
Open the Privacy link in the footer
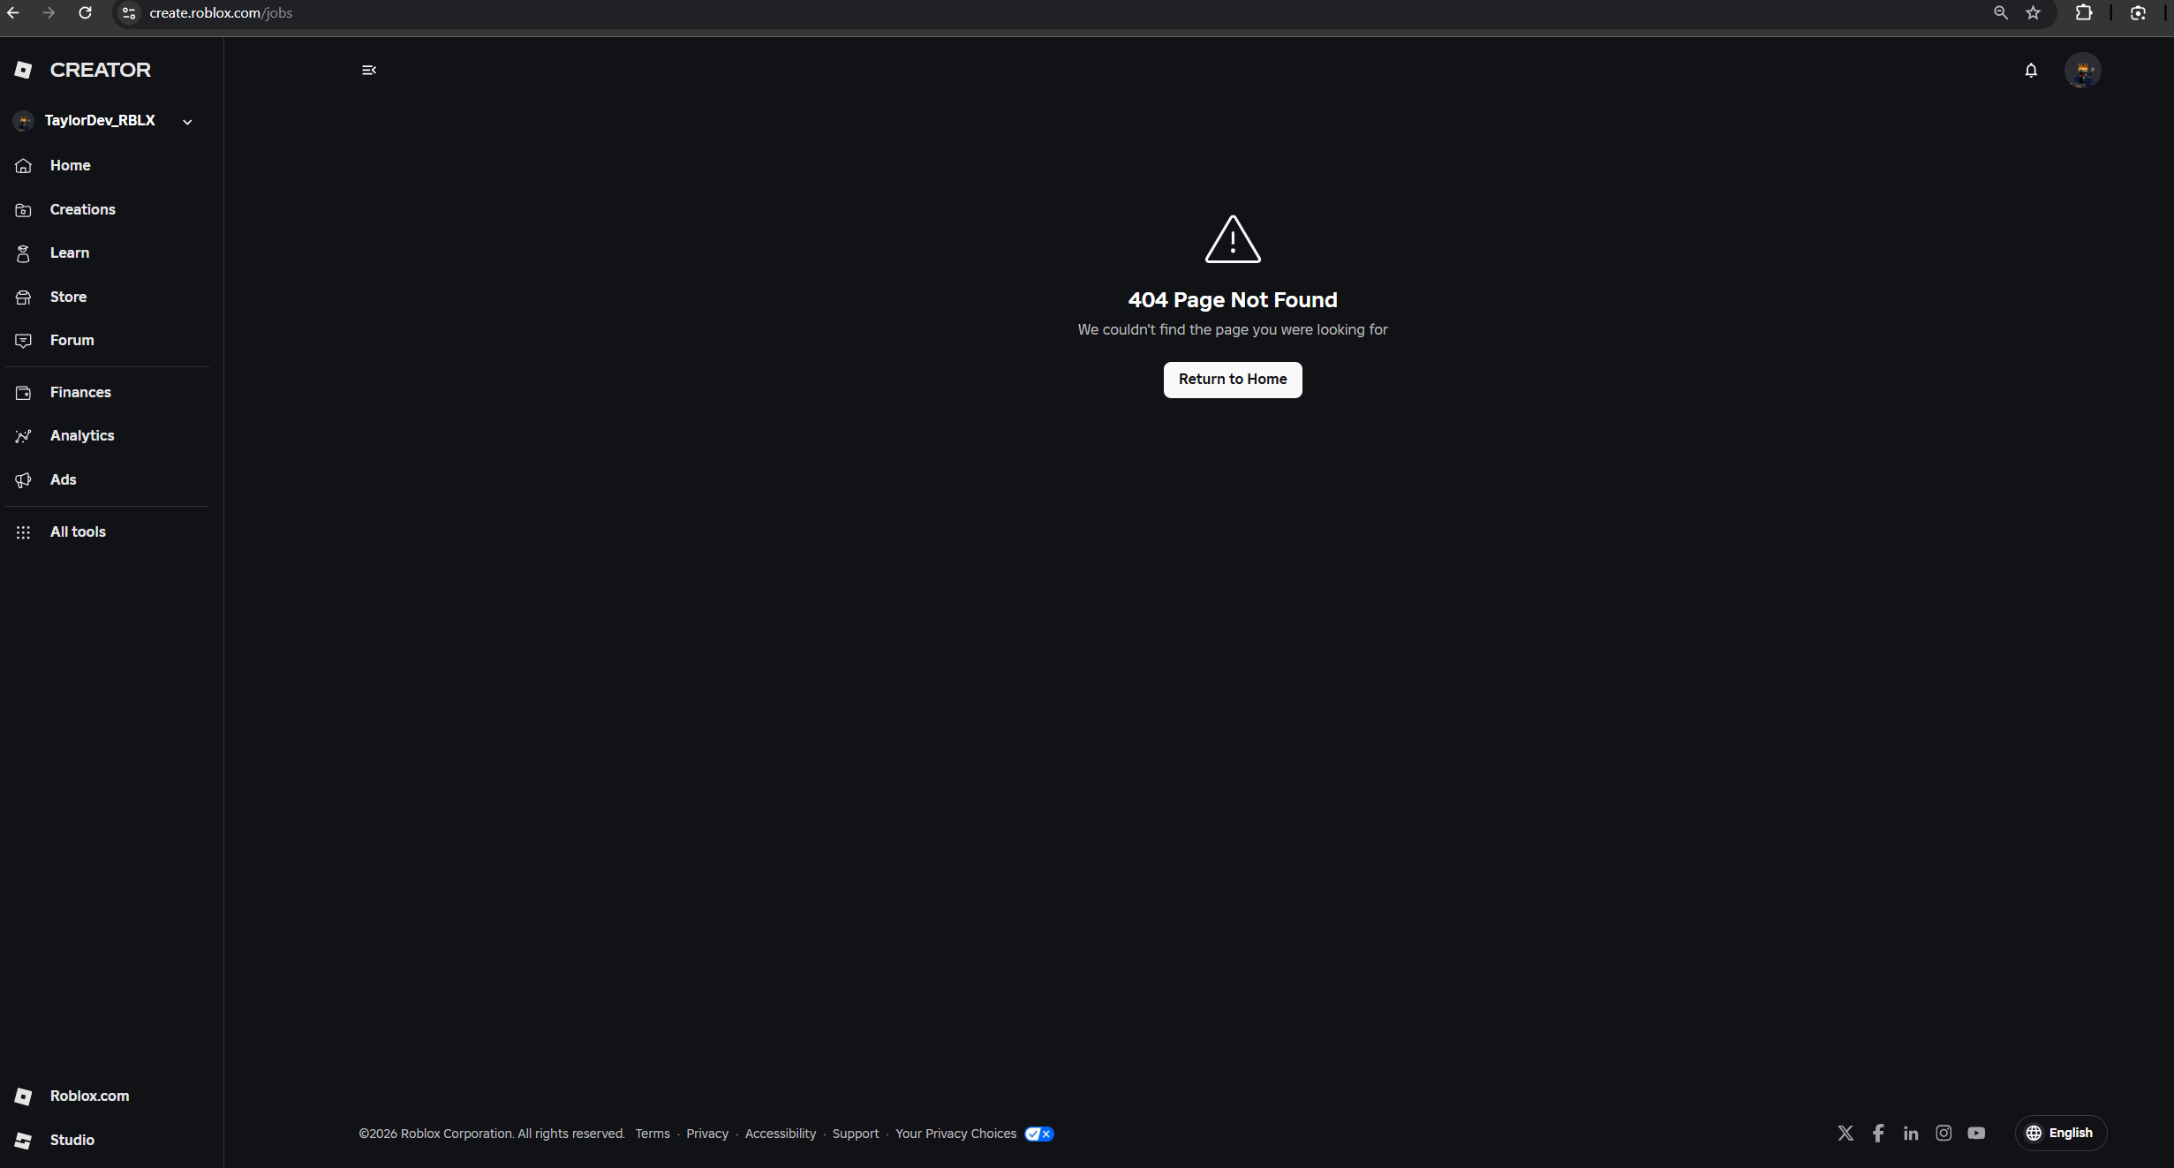coord(706,1134)
